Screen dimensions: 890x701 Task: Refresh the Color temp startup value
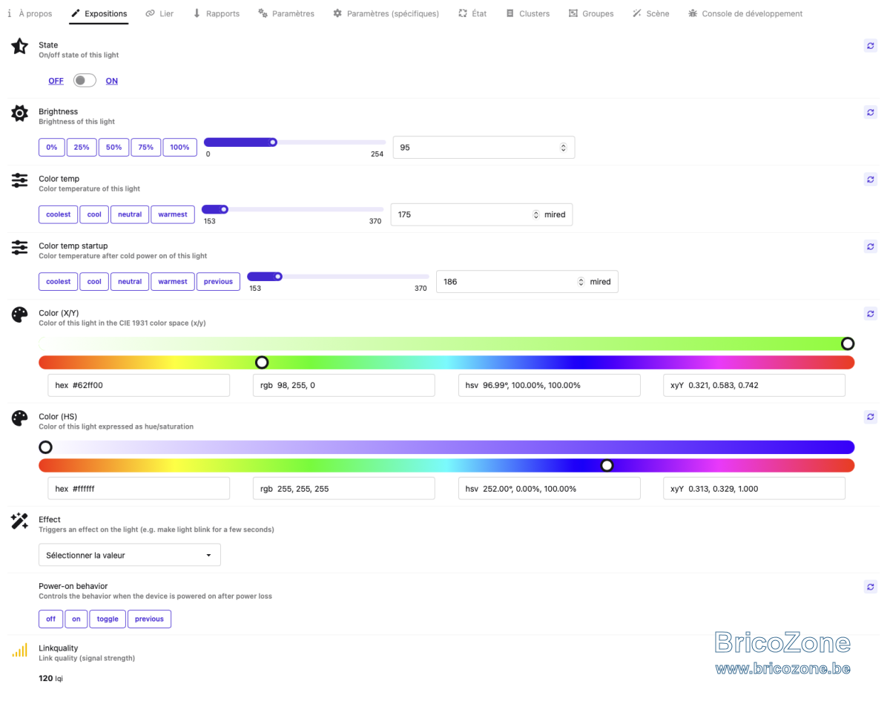[x=870, y=246]
